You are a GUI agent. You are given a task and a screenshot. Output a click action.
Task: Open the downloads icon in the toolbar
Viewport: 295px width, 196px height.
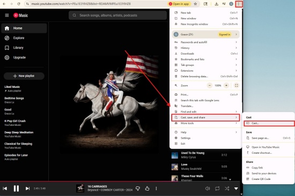click(217, 4)
